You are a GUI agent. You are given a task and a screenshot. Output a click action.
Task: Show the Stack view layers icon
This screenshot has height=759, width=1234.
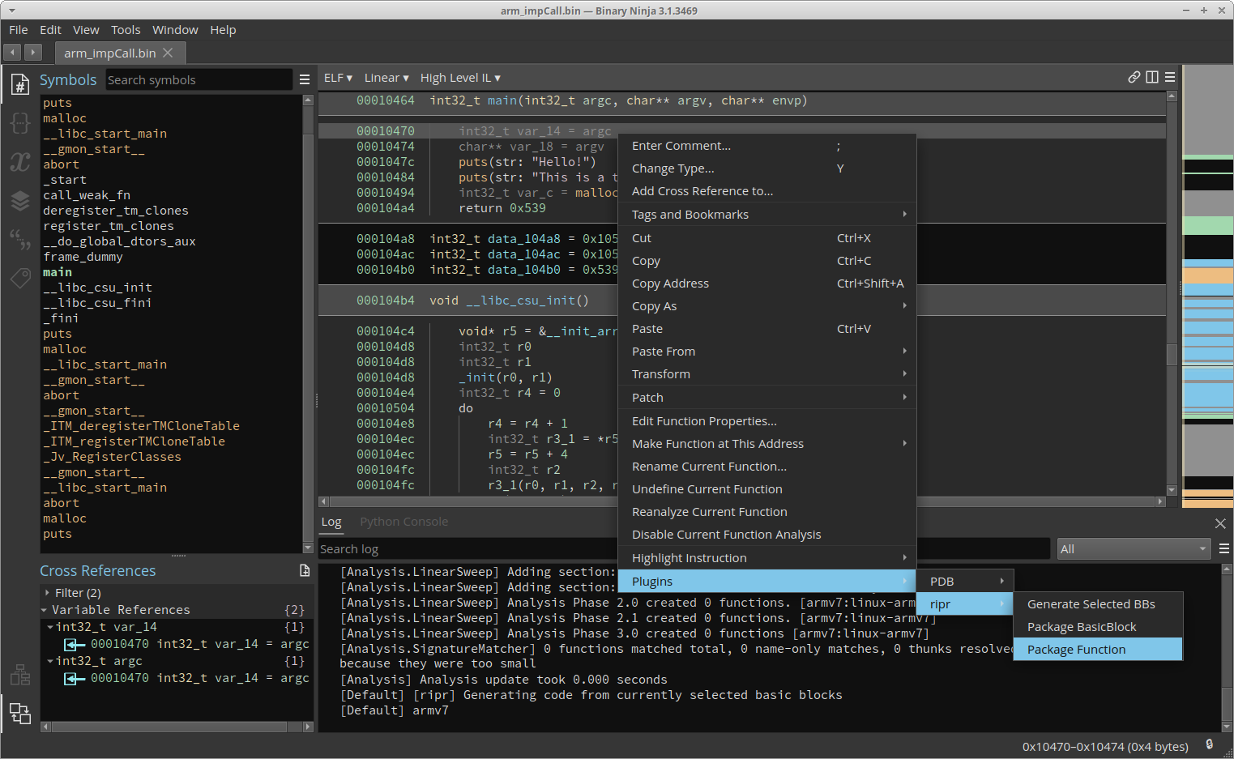click(x=19, y=200)
